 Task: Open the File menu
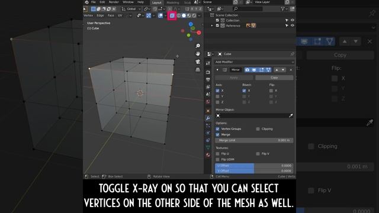tap(94, 2)
